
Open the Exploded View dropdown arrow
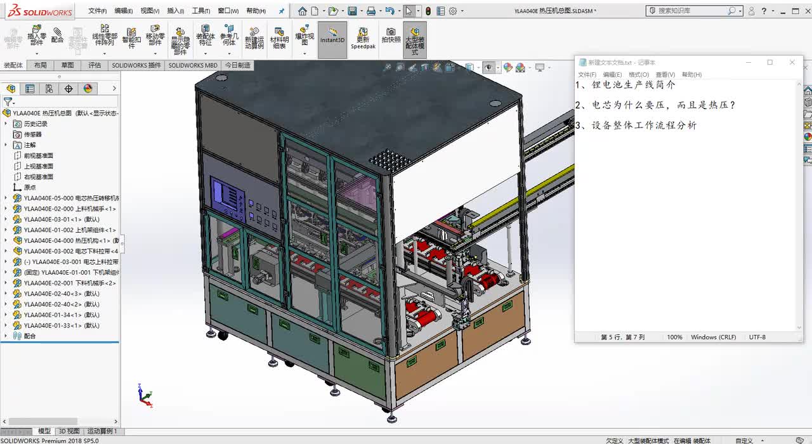pyautogui.click(x=304, y=53)
